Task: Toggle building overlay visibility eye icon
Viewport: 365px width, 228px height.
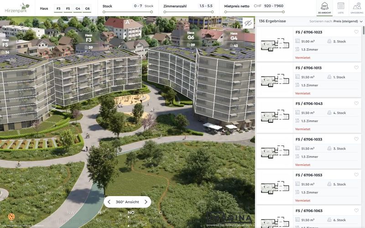Action: pos(248,23)
